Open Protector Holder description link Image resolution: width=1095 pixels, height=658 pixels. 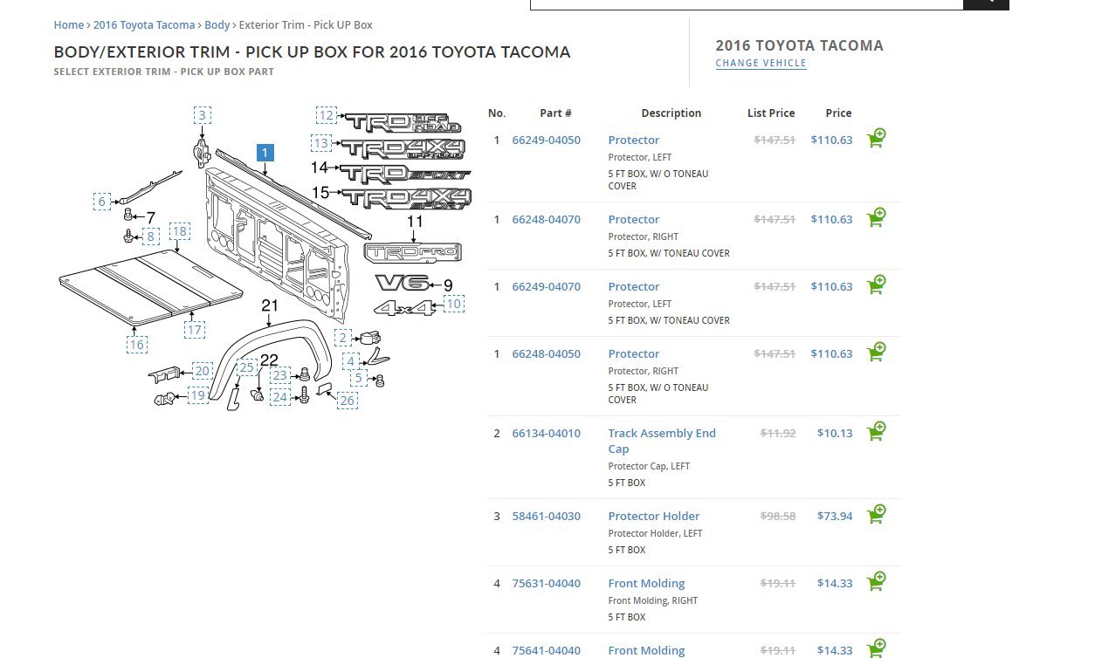[654, 516]
